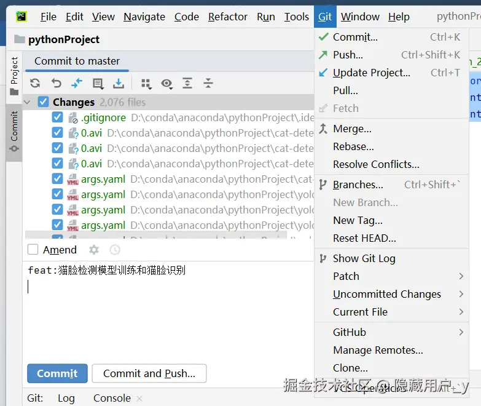Open the File menu

click(x=49, y=17)
